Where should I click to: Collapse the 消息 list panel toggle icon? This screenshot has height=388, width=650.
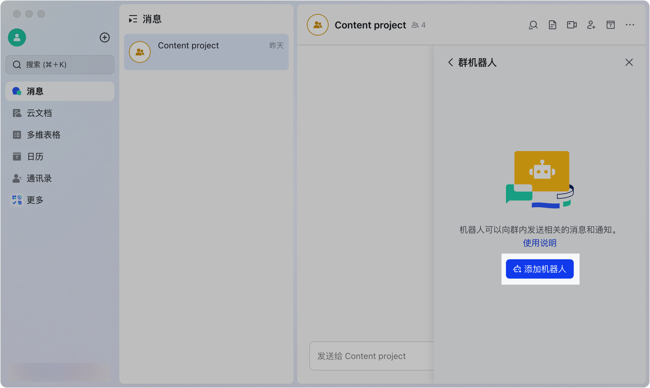click(x=133, y=19)
